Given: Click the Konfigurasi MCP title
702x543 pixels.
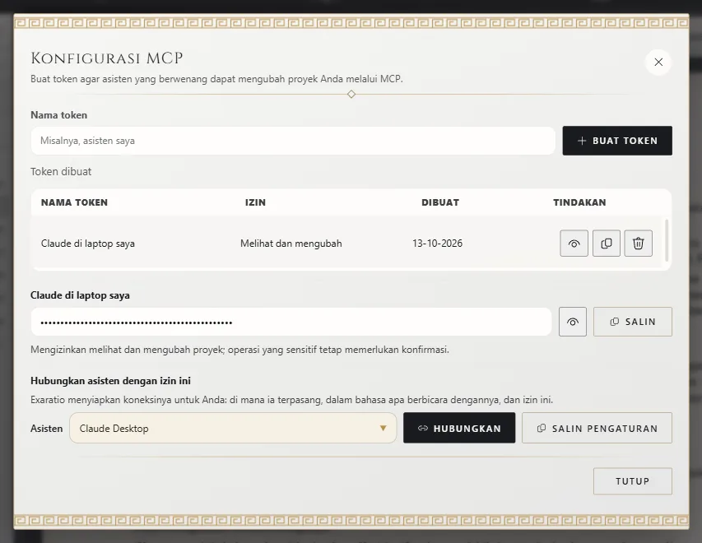Looking at the screenshot, I should pos(106,58).
